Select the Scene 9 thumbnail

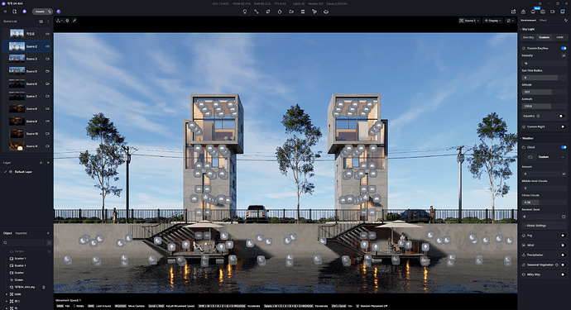(17, 121)
